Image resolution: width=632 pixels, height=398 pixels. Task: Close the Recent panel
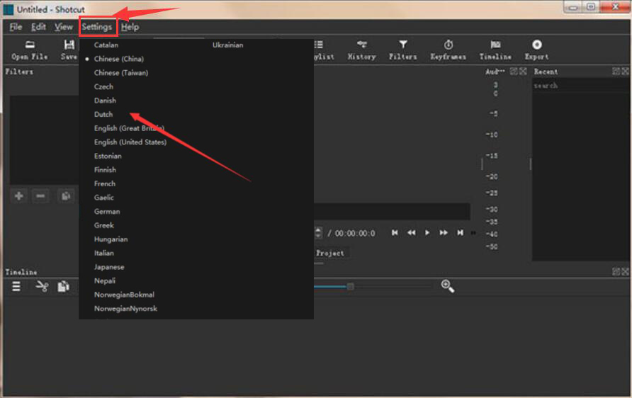[625, 72]
